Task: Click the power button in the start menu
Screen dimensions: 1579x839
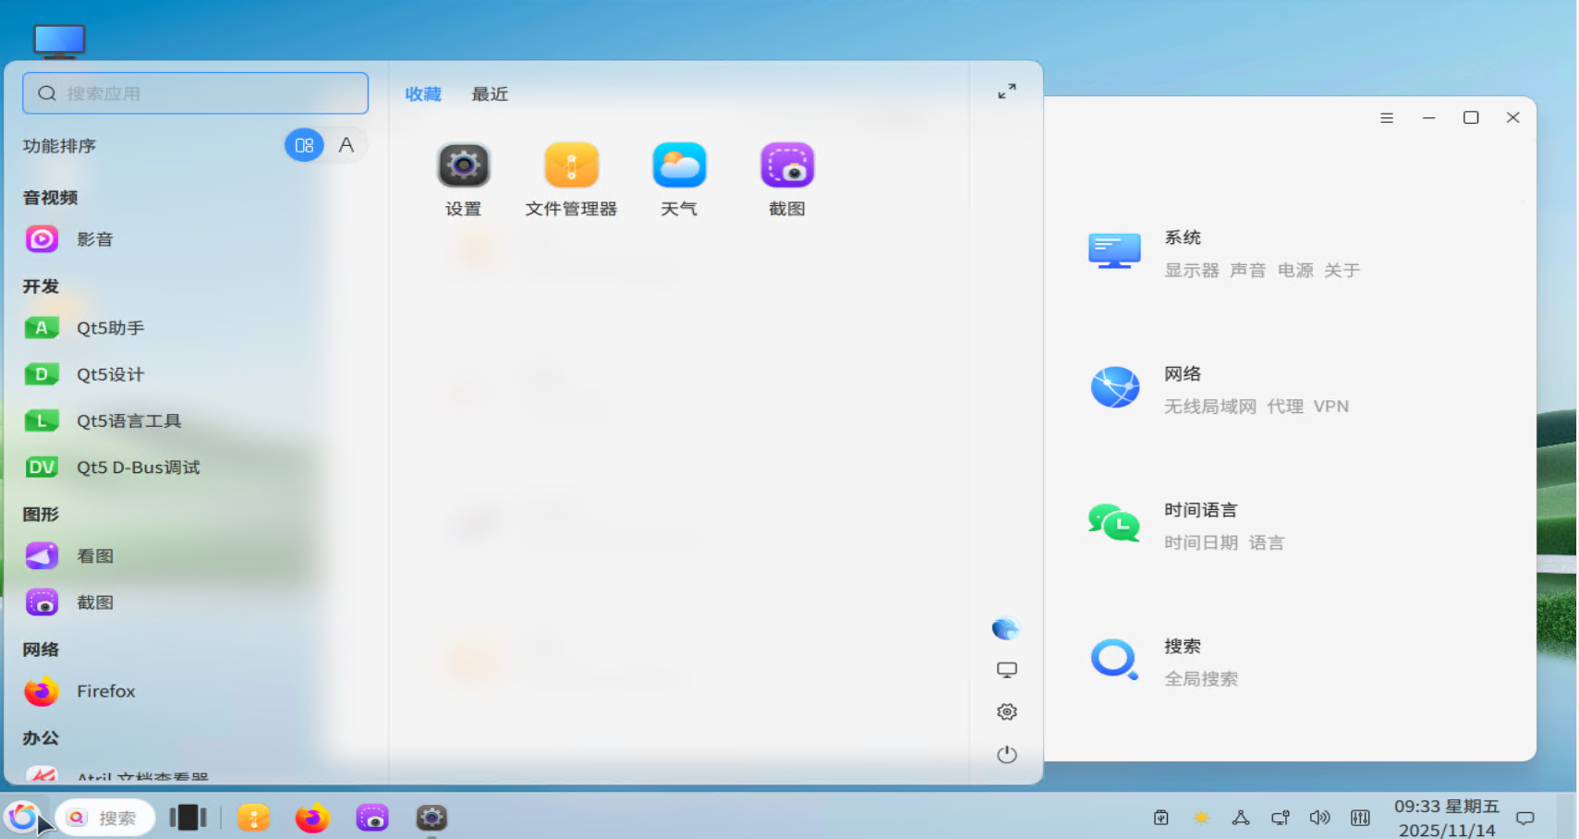Action: point(1007,755)
